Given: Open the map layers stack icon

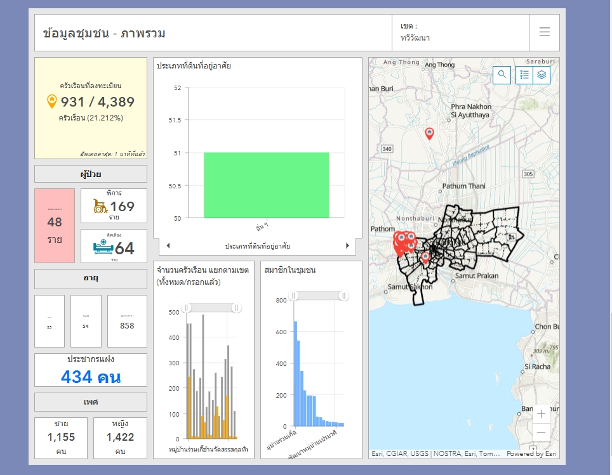Looking at the screenshot, I should (x=542, y=75).
